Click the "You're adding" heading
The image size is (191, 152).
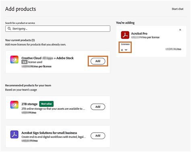125,23
